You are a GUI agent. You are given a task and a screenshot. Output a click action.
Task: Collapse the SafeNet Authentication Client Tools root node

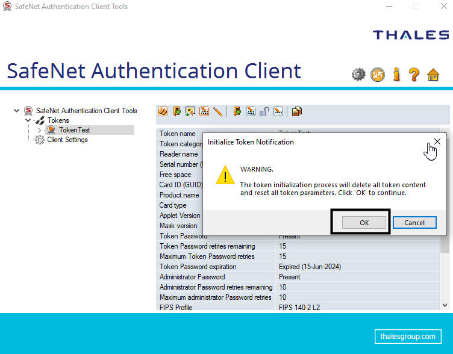point(17,111)
